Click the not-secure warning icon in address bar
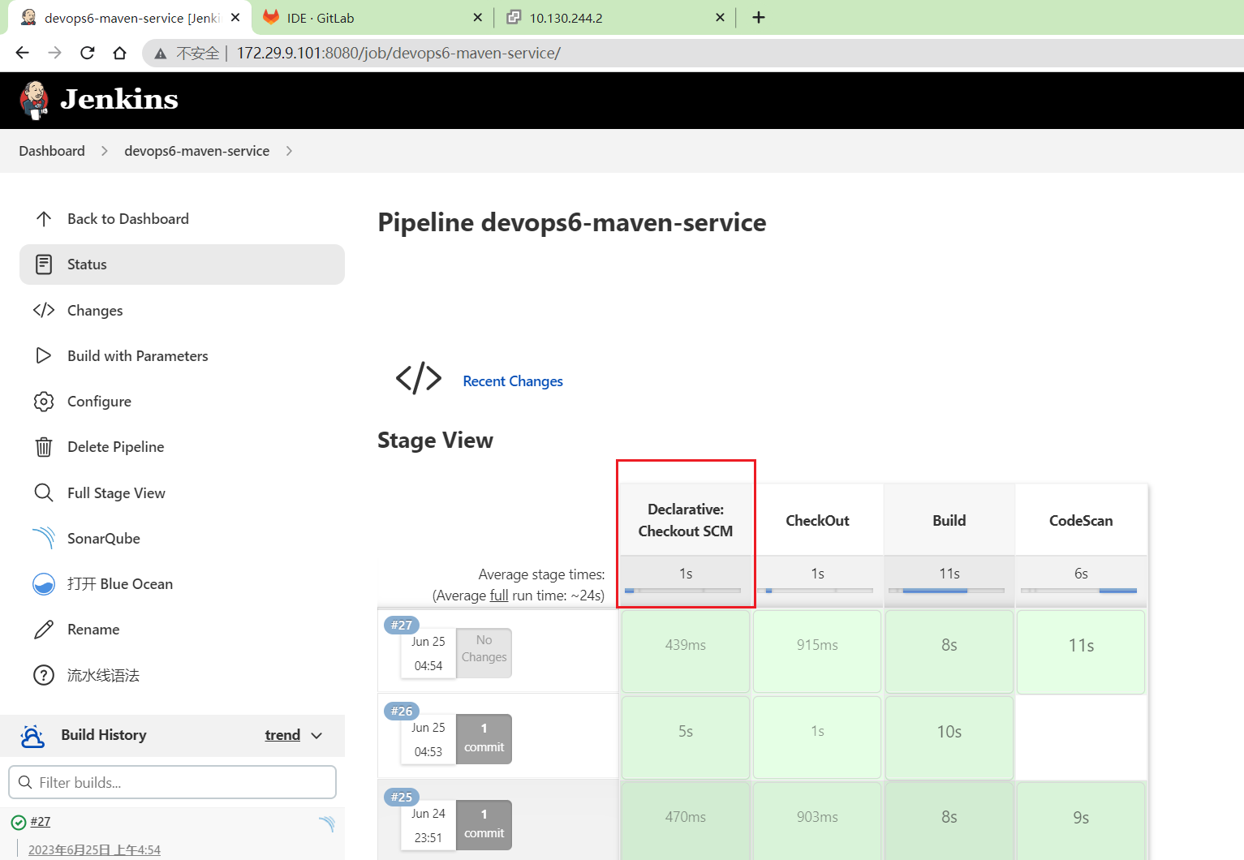 pos(161,54)
